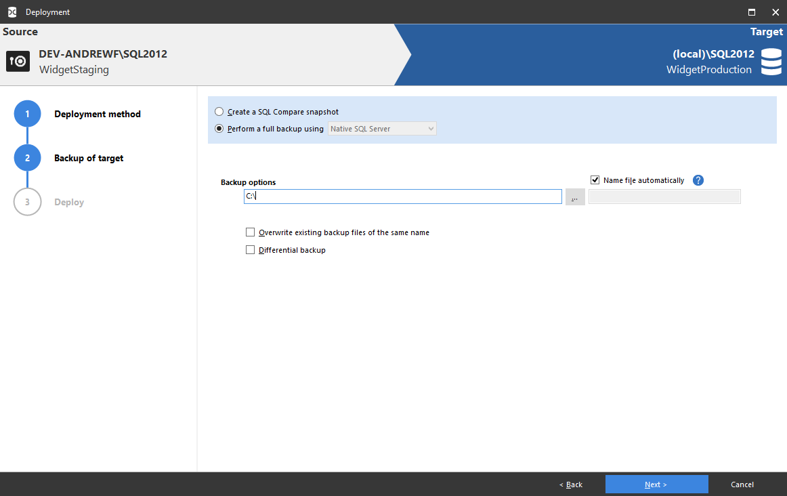Open the Native SQL Server dropdown

382,129
